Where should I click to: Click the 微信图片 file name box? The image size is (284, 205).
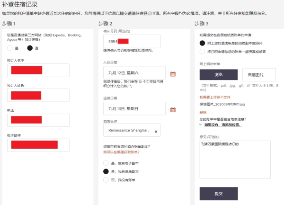coord(259,75)
